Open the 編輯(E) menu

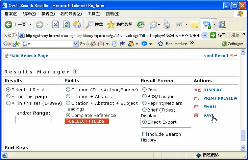(29, 14)
